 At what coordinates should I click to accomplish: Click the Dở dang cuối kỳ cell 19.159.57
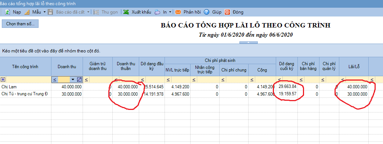coord(287,94)
